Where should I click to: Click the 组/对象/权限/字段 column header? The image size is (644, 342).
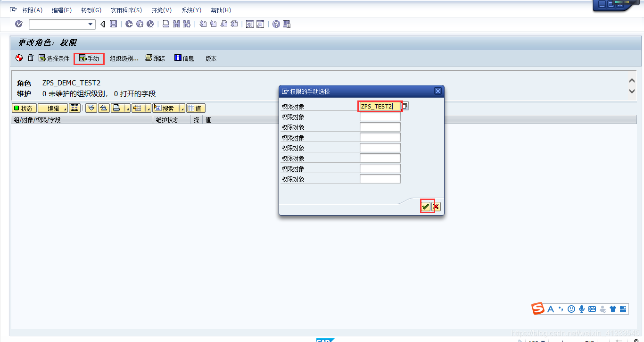pyautogui.click(x=82, y=120)
